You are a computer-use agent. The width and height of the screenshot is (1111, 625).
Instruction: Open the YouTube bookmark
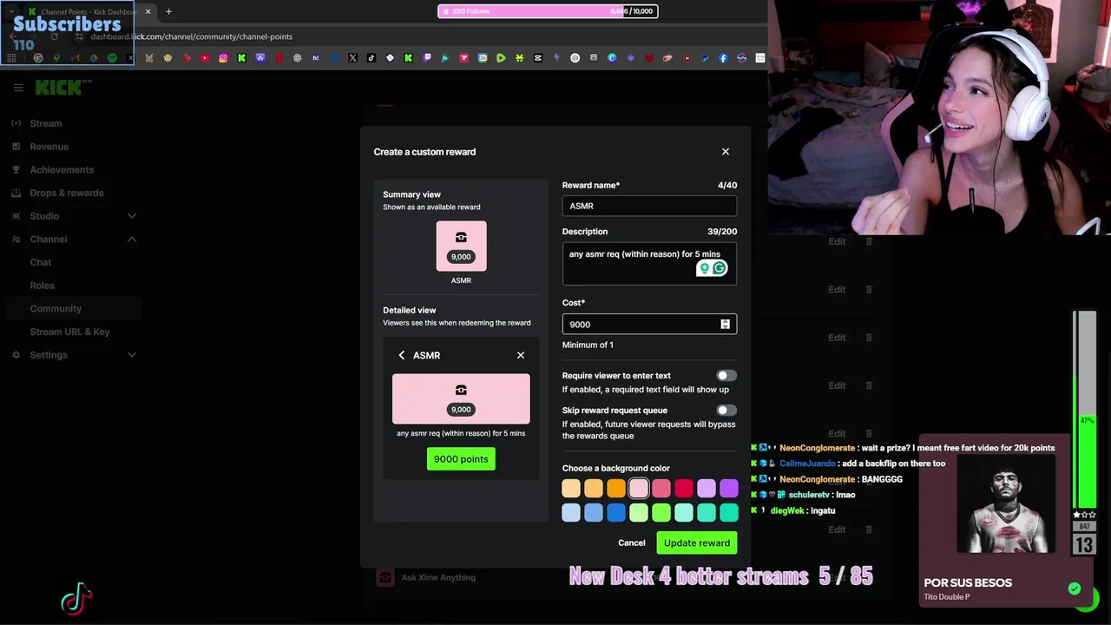tap(205, 58)
